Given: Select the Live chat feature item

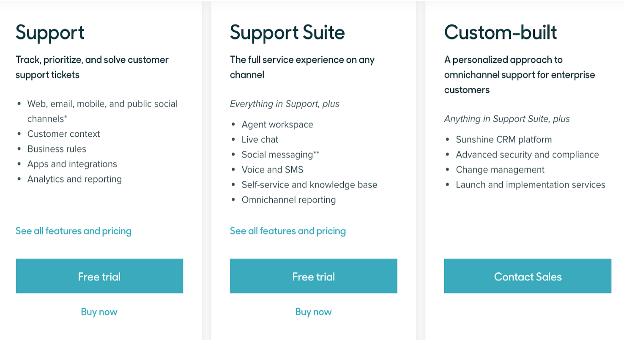Looking at the screenshot, I should pos(260,140).
